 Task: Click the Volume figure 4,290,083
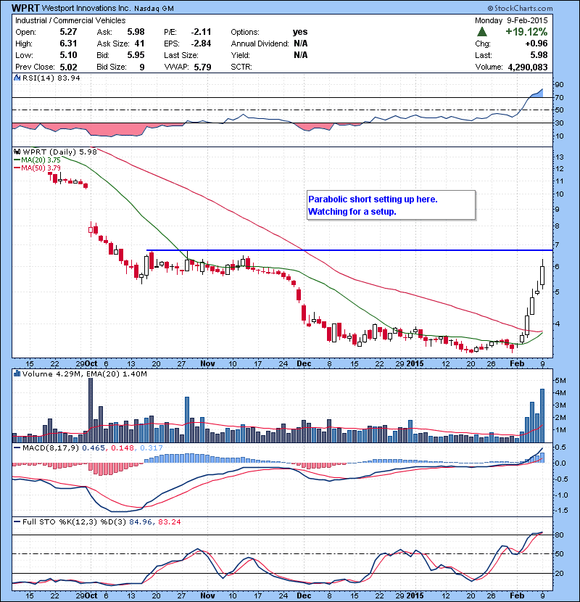[528, 67]
